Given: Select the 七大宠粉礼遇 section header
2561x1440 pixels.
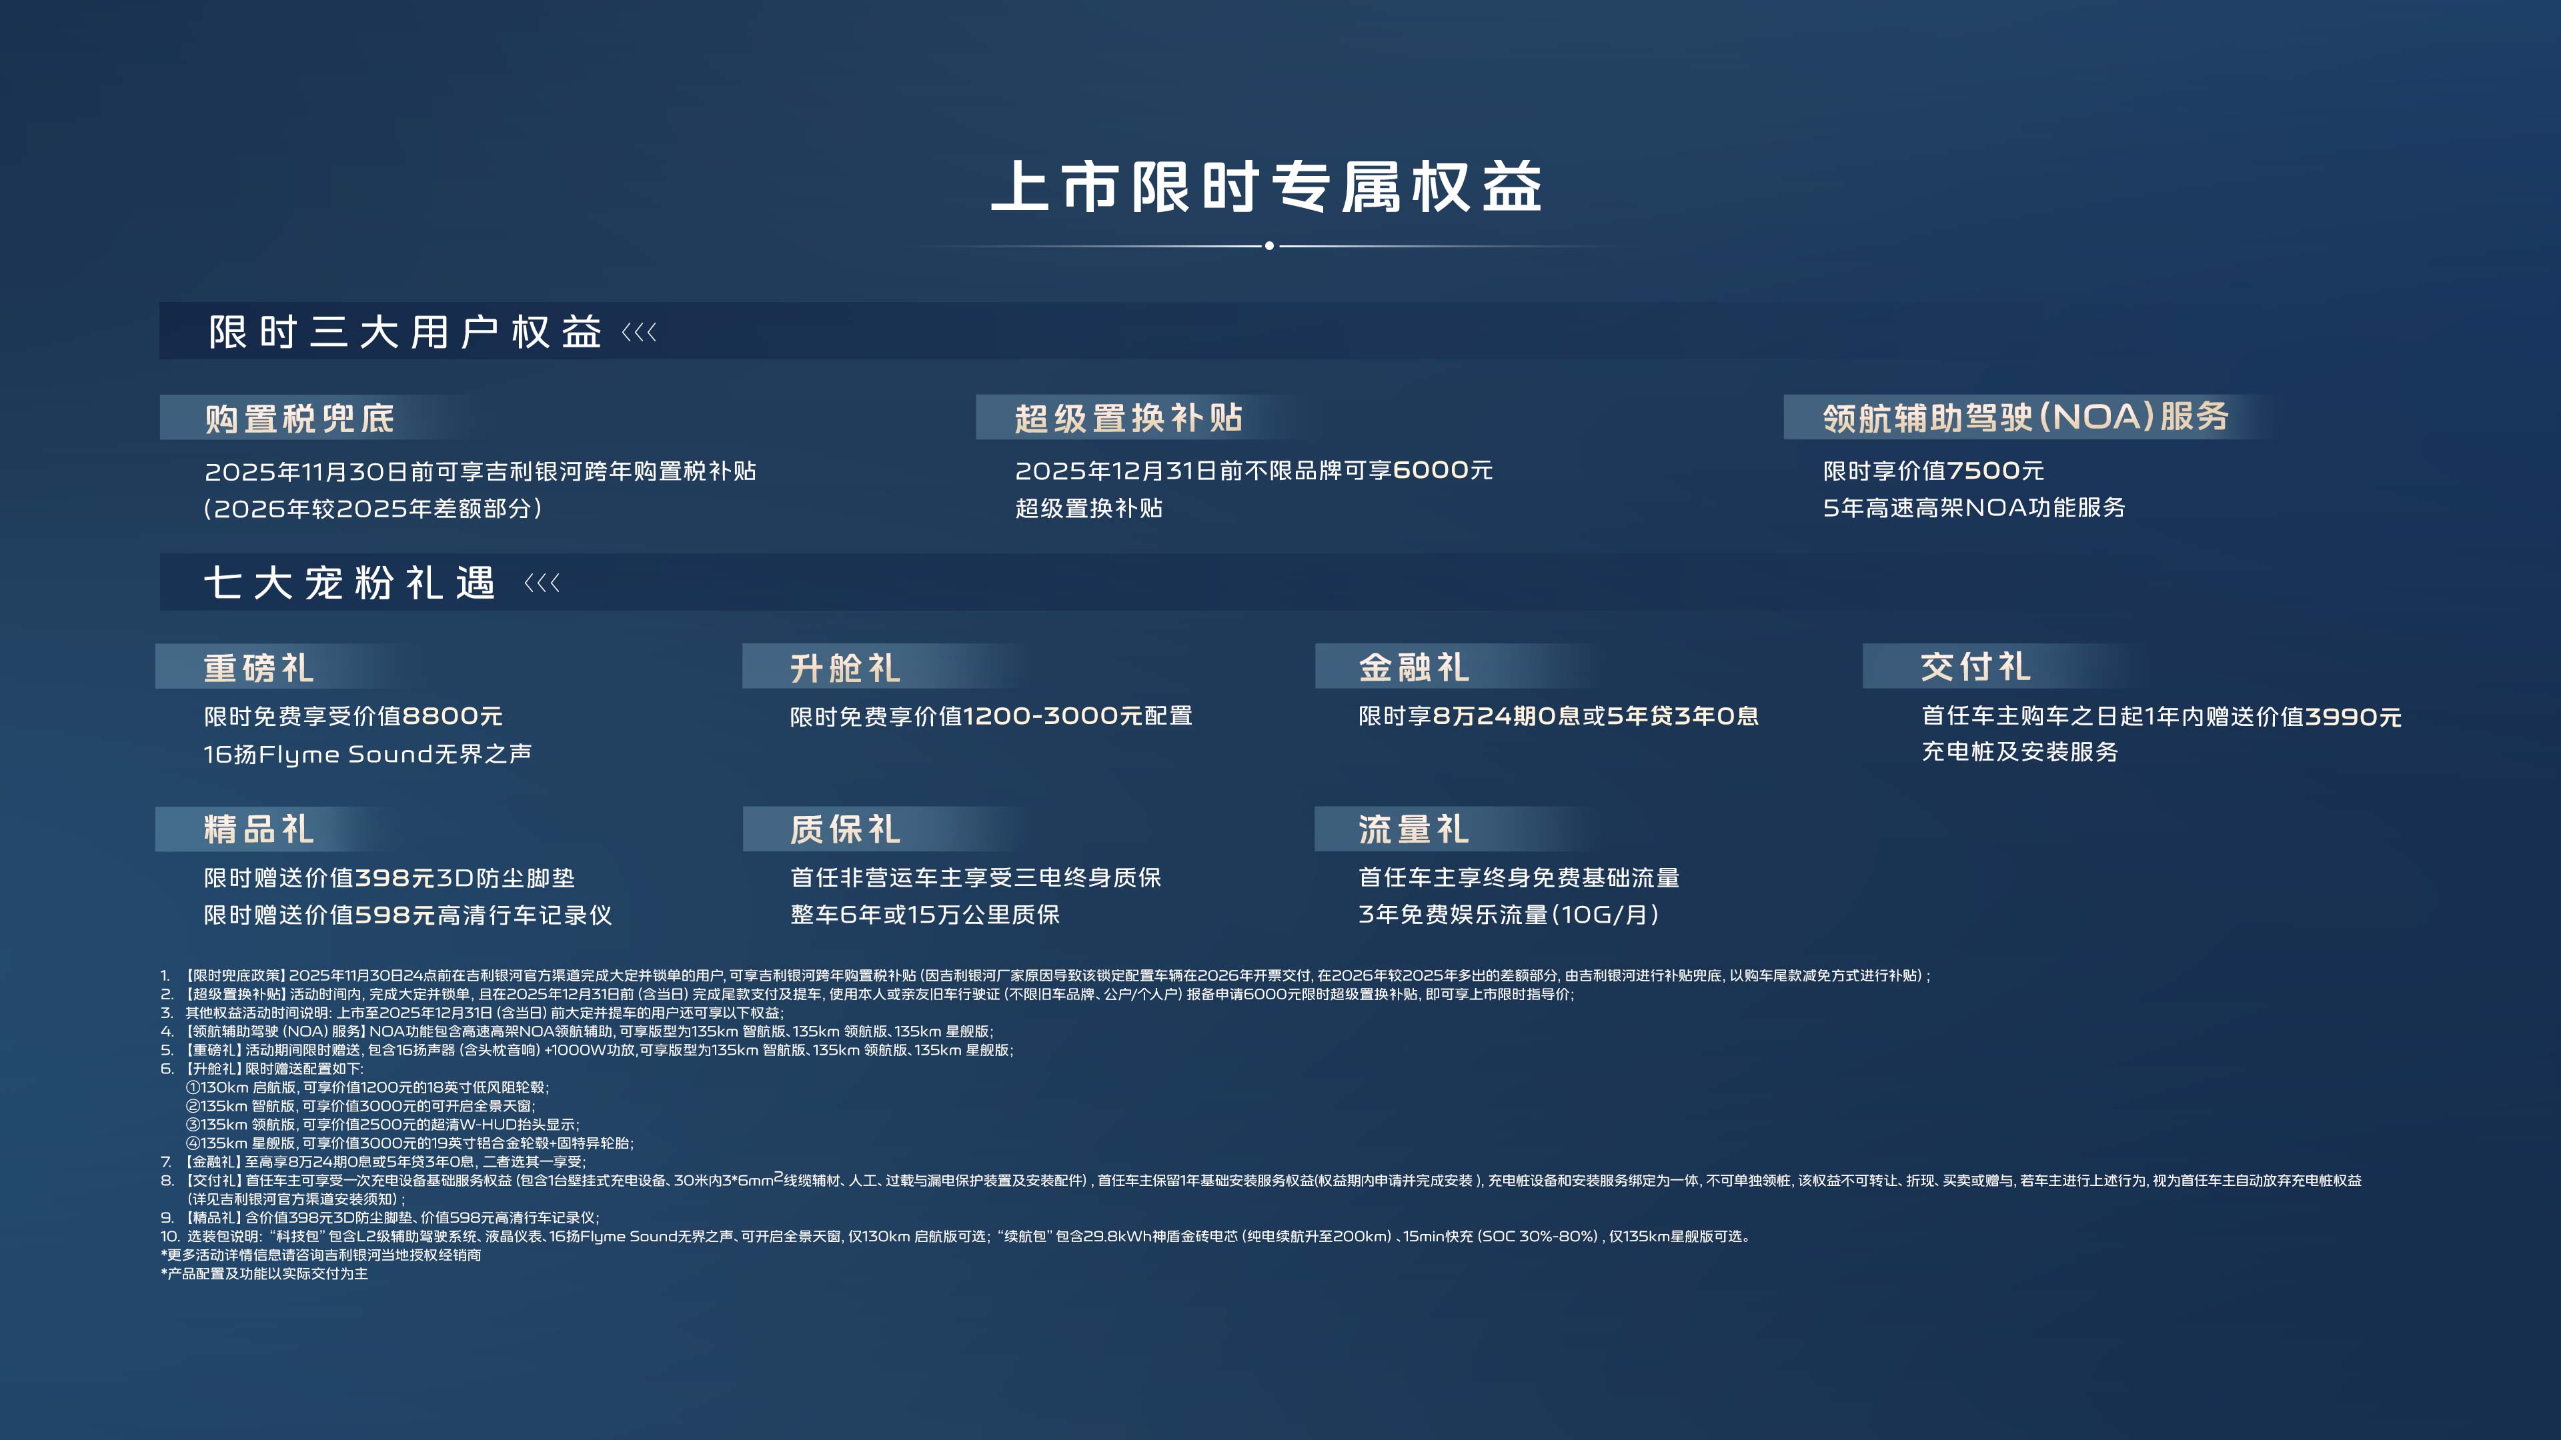Looking at the screenshot, I should 350,583.
